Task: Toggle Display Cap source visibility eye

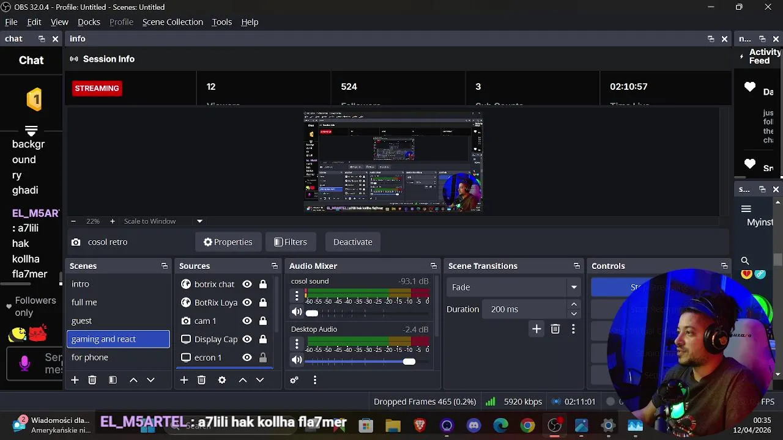Action: [247, 339]
